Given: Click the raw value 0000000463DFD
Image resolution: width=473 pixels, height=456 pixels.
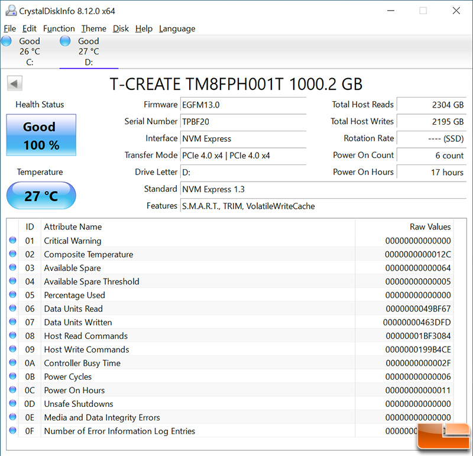Looking at the screenshot, I should click(x=417, y=322).
